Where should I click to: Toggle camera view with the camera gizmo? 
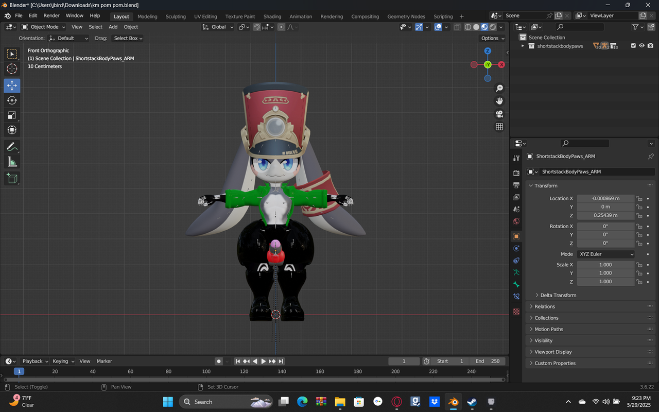(x=499, y=114)
